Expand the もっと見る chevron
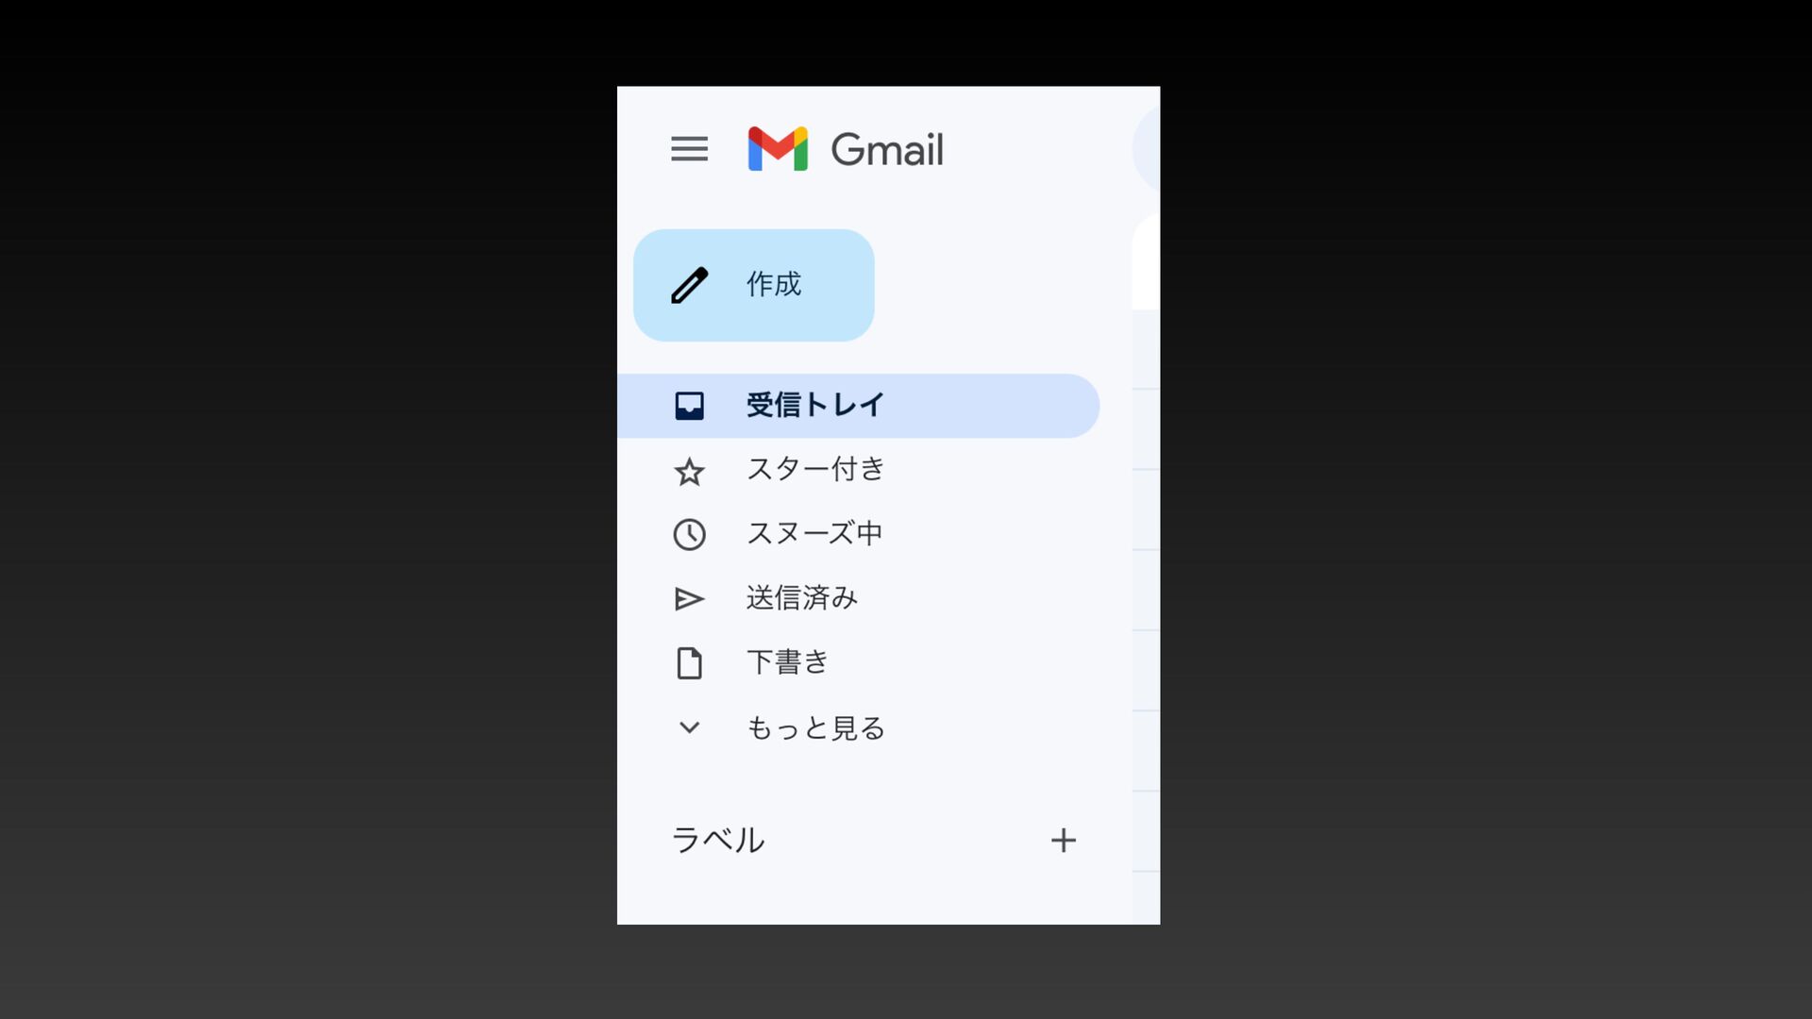 click(x=689, y=727)
